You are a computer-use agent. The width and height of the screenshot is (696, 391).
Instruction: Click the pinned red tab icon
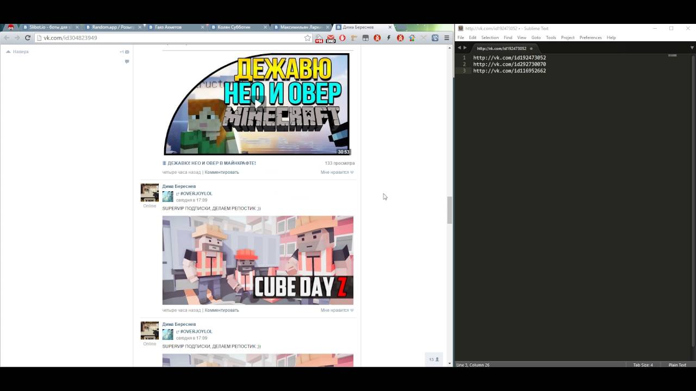click(x=10, y=27)
